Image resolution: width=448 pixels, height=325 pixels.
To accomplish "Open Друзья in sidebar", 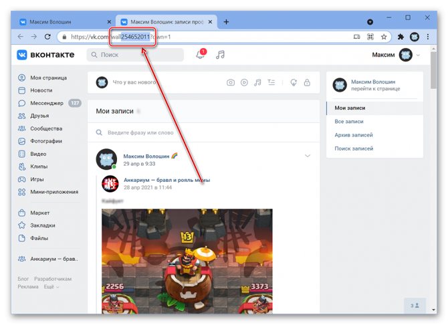I will [33, 116].
